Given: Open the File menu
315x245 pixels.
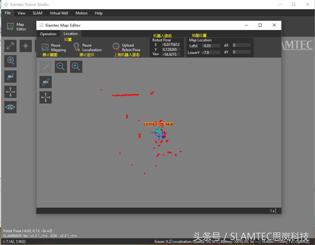Looking at the screenshot, I should coord(8,13).
